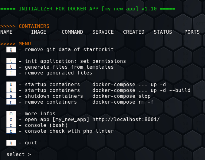Click 'docker-compose ... up -d --build' command text
Viewport: 205px width, 160px height.
(x=141, y=90)
